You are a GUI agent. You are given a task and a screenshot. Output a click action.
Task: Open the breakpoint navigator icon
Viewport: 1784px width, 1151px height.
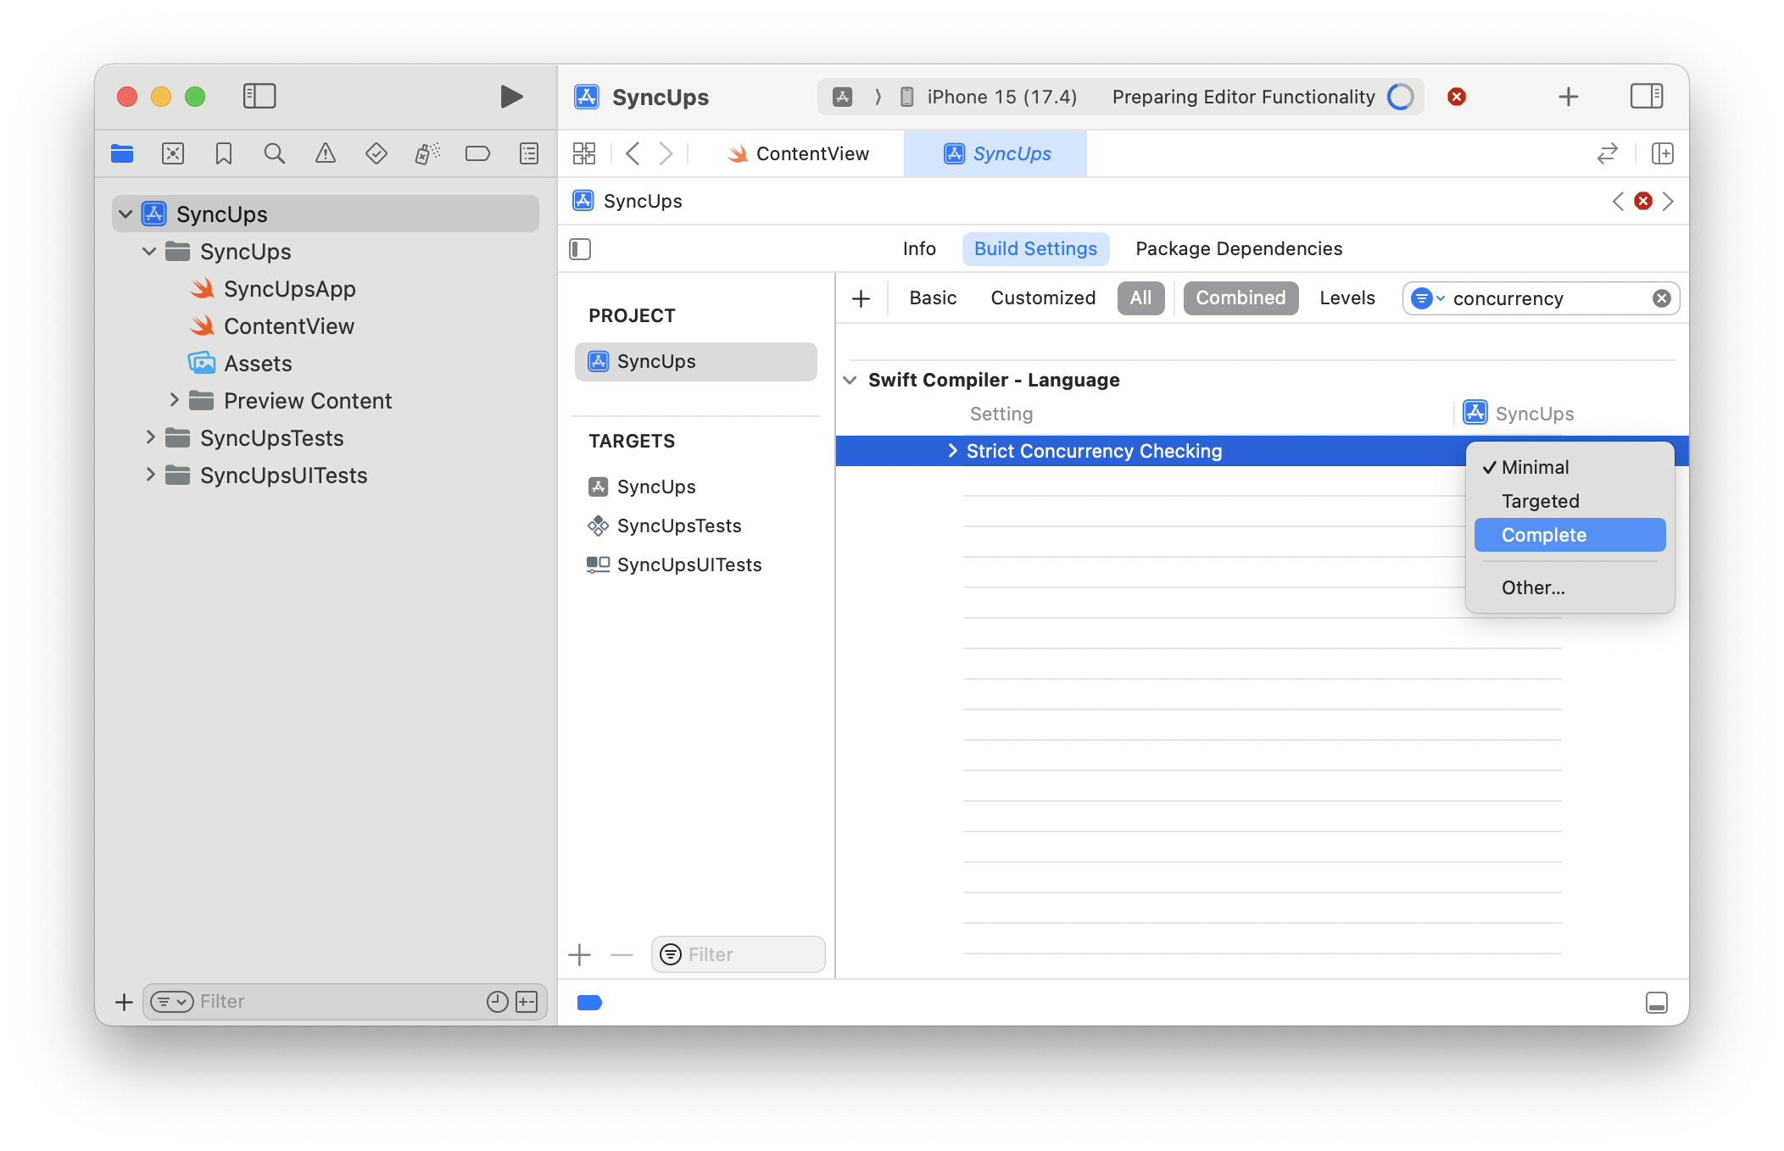coord(477,153)
